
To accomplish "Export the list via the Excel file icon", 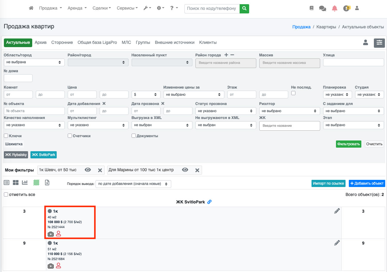I will click(47, 182).
